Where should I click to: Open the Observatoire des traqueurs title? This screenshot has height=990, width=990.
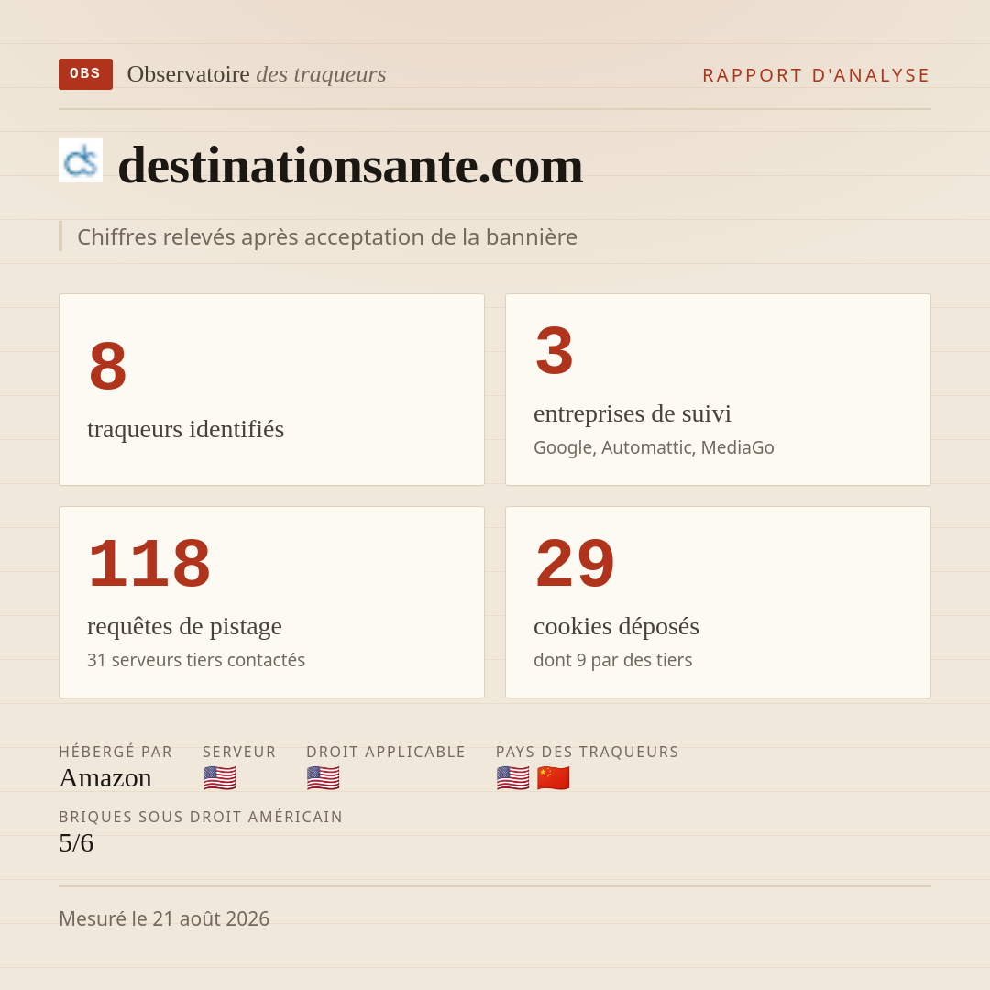[257, 74]
